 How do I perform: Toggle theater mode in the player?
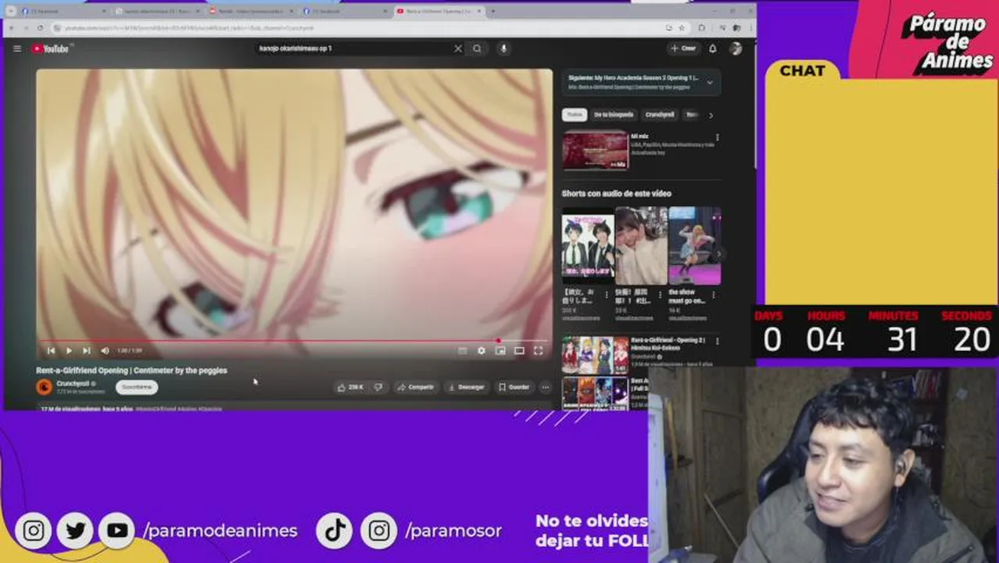[519, 350]
